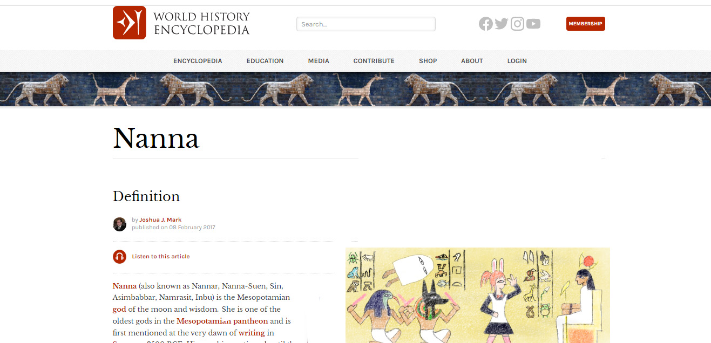
Task: Open the YouTube social icon
Action: tap(533, 24)
